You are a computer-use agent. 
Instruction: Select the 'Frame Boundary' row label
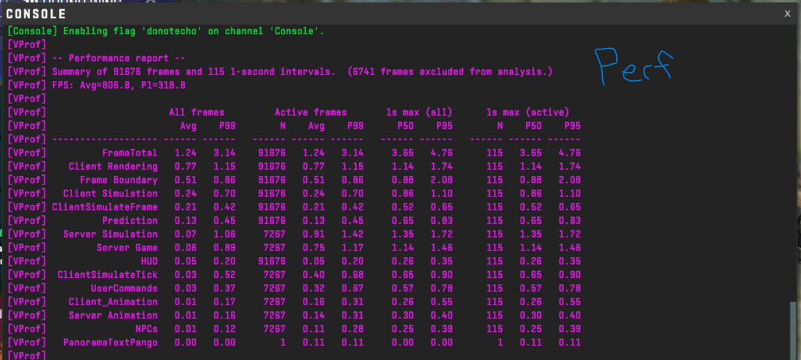coord(118,180)
